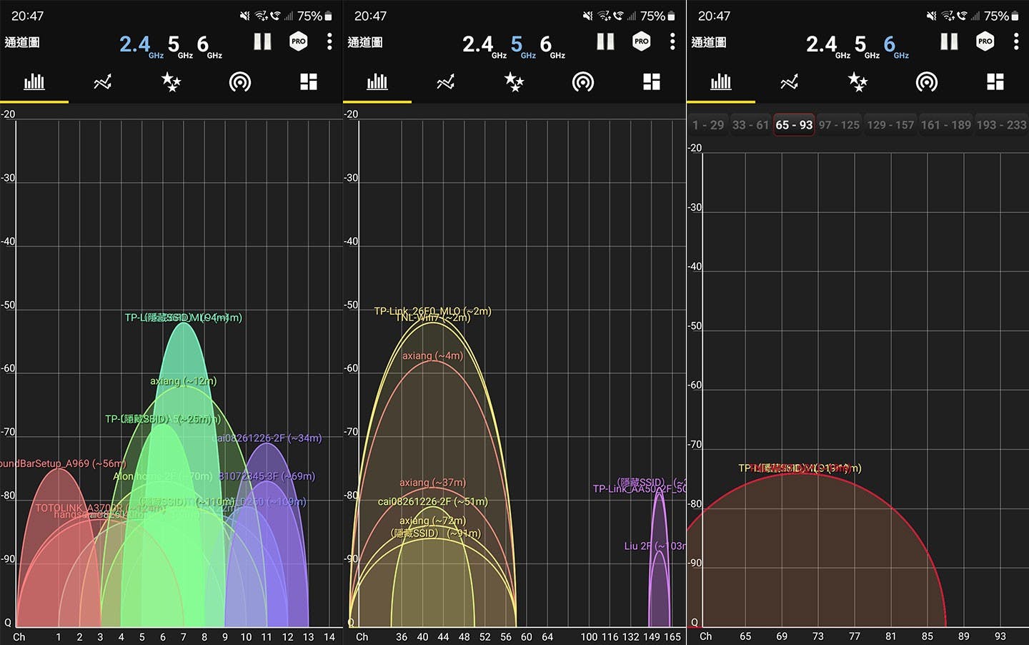
Task: Open the dashboard grid icon on the 6 GHz screen
Action: point(995,82)
